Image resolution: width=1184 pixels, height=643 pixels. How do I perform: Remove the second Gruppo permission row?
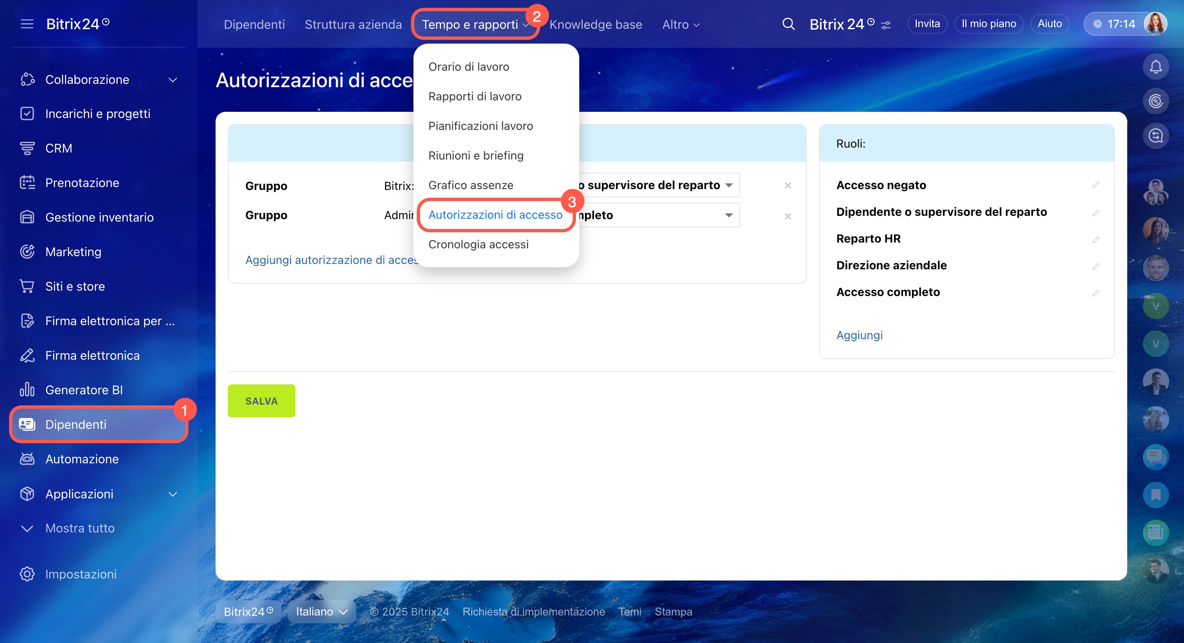(x=787, y=216)
